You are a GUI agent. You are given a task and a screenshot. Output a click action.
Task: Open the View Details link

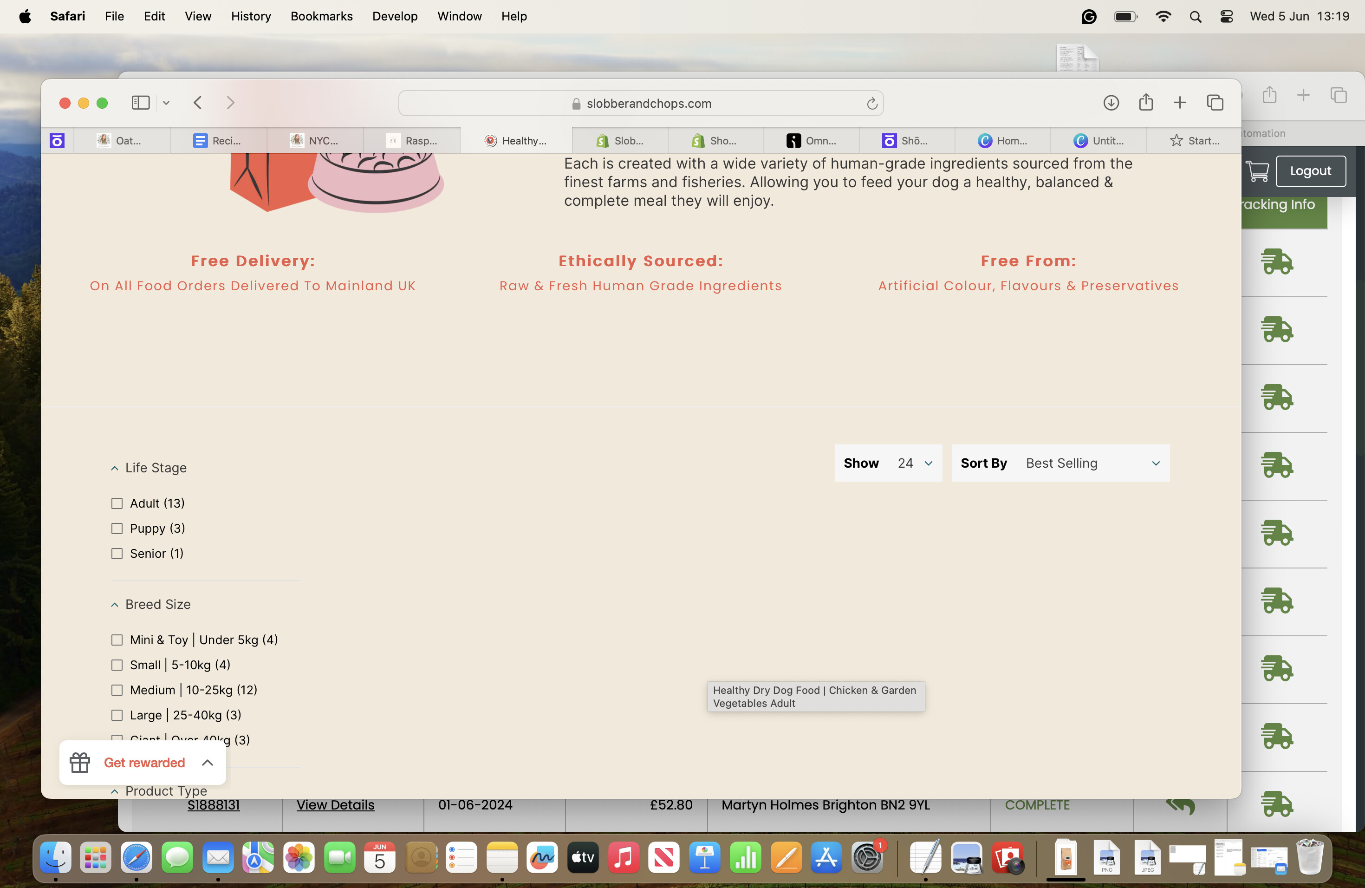336,805
